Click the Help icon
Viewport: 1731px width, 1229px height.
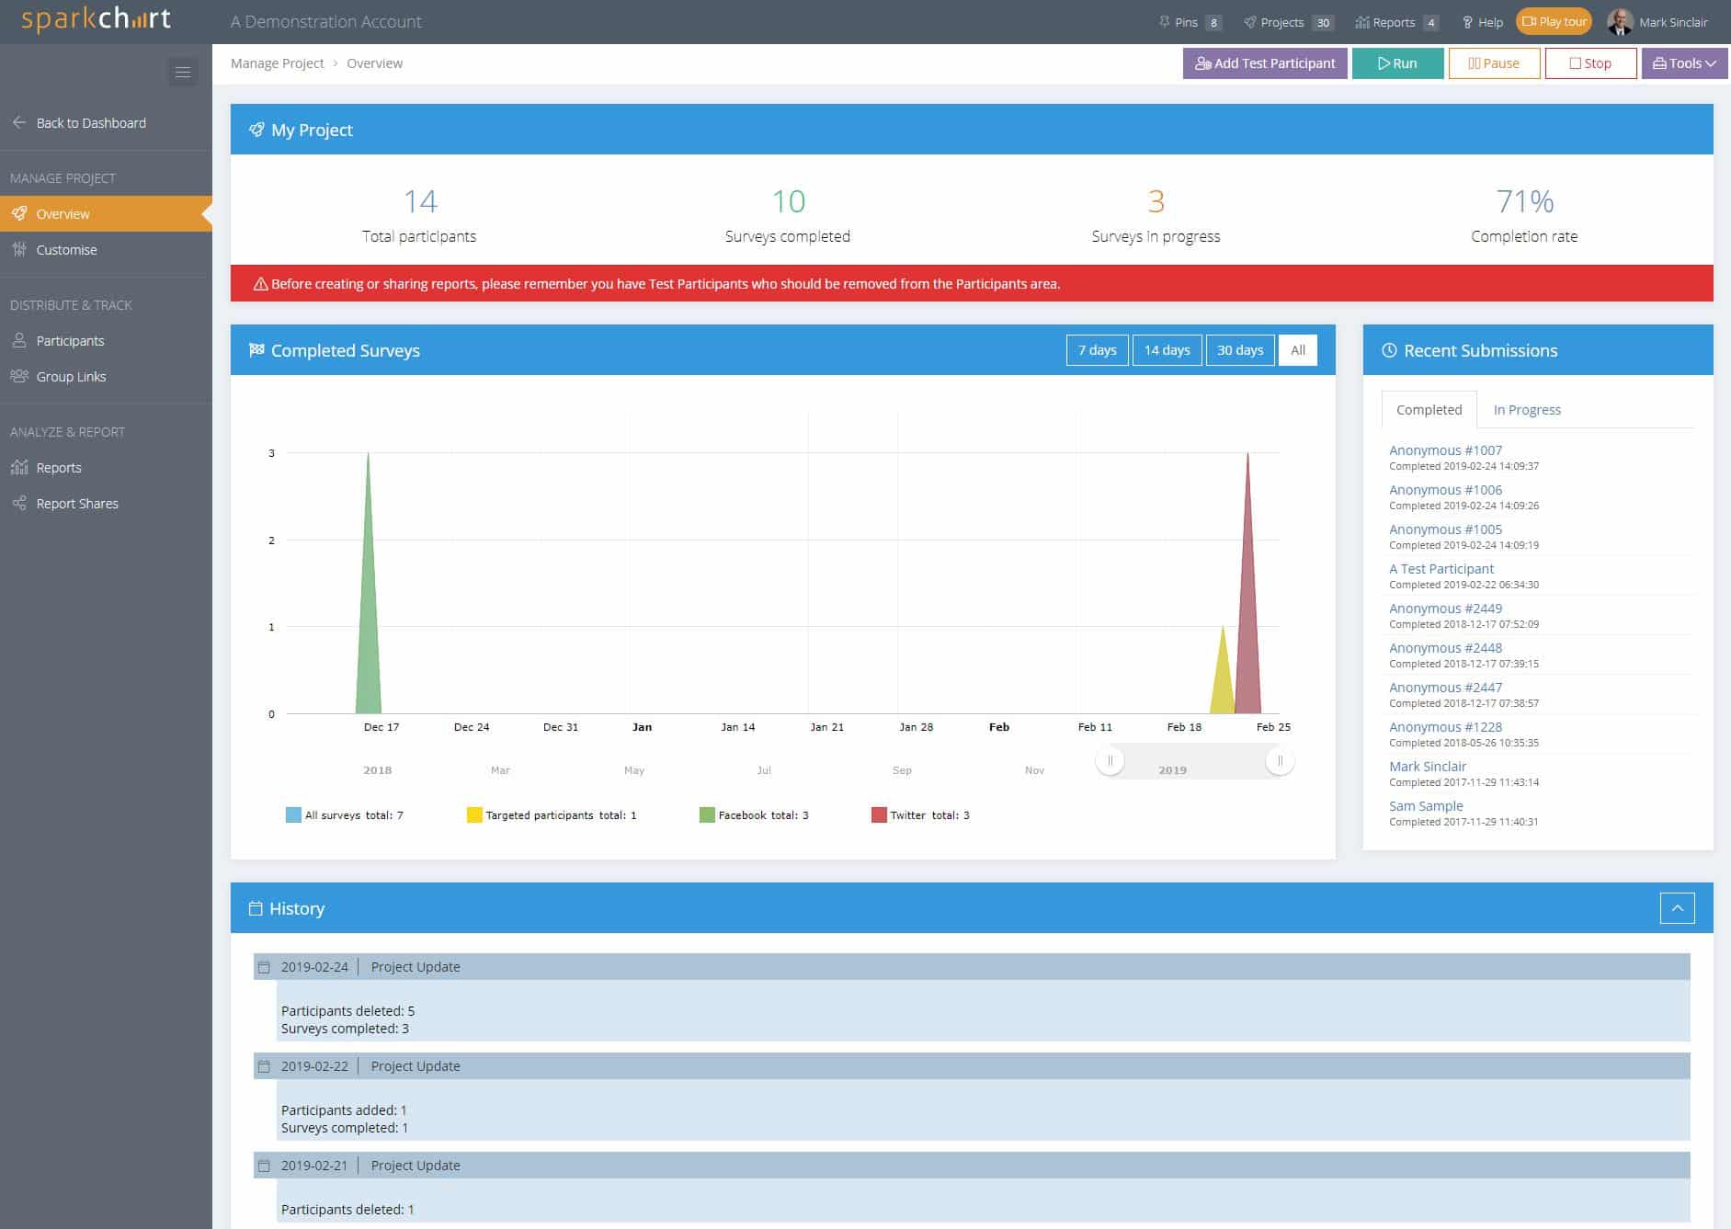click(x=1466, y=21)
